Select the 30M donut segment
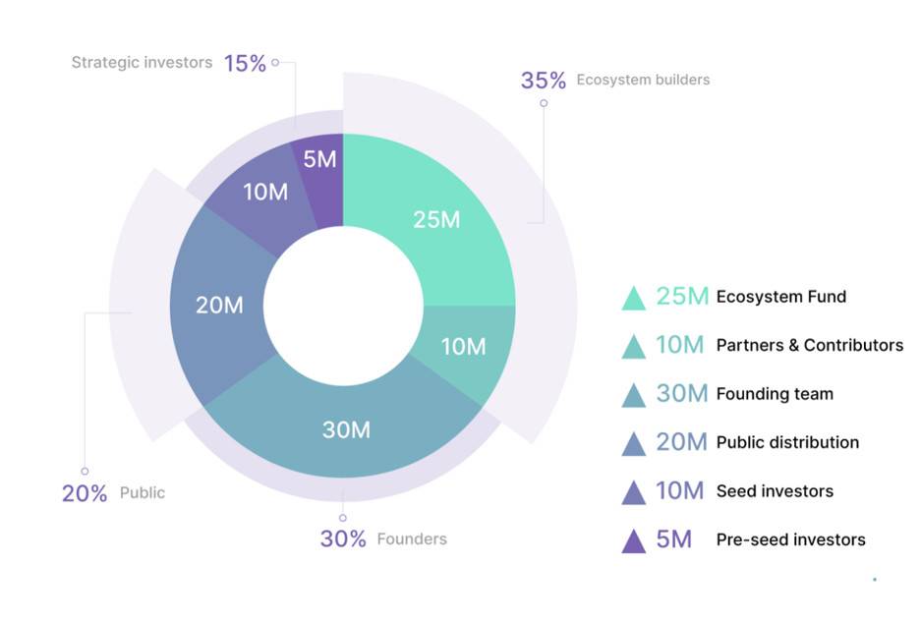Screen dimensions: 920x623 pos(346,430)
